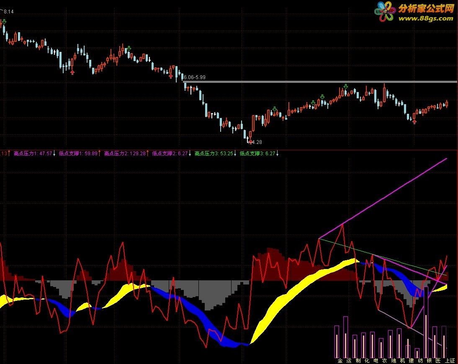Click the short bar above the 纺 label
This screenshot has width=458, height=364.
pos(417,353)
